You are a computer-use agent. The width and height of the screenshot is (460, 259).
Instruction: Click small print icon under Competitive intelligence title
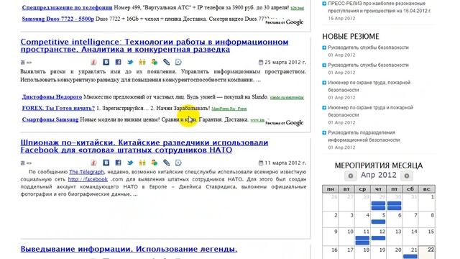click(x=22, y=63)
